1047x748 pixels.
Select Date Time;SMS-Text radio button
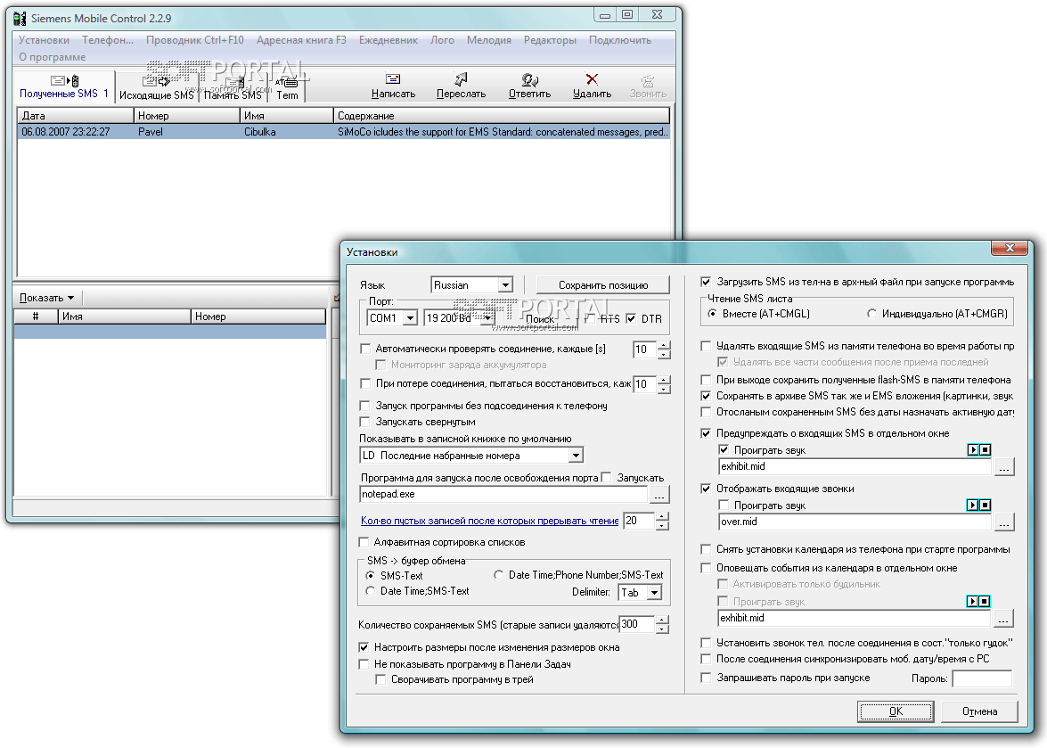click(x=371, y=591)
